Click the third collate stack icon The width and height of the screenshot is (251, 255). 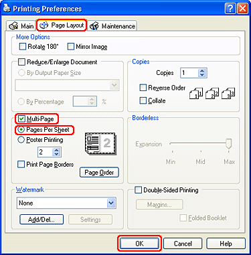tap(228, 93)
